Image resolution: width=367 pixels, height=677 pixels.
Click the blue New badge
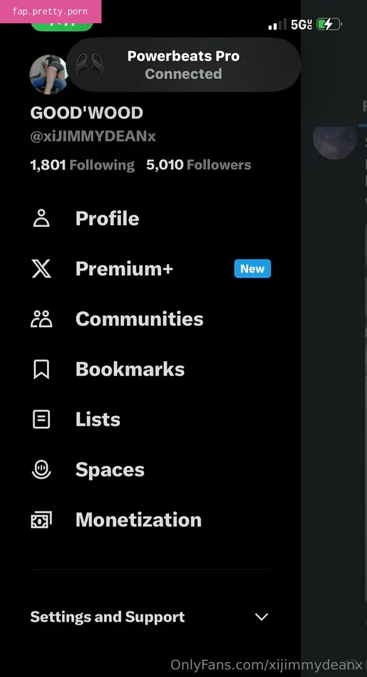click(x=253, y=268)
